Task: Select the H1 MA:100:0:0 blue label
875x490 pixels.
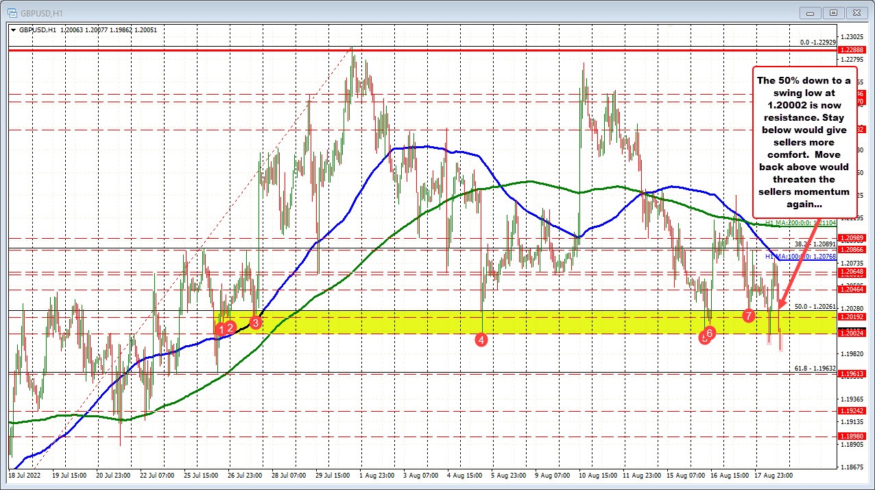Action: [800, 256]
